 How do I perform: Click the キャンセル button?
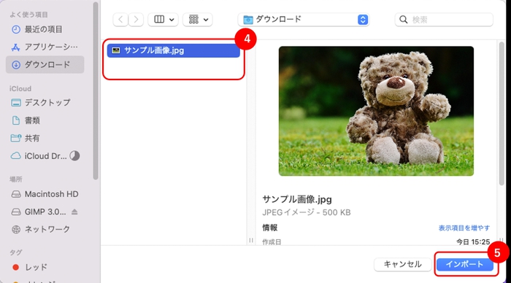point(402,264)
